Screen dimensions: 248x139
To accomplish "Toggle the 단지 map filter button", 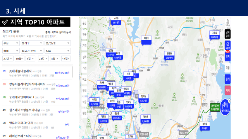I will (227, 57).
